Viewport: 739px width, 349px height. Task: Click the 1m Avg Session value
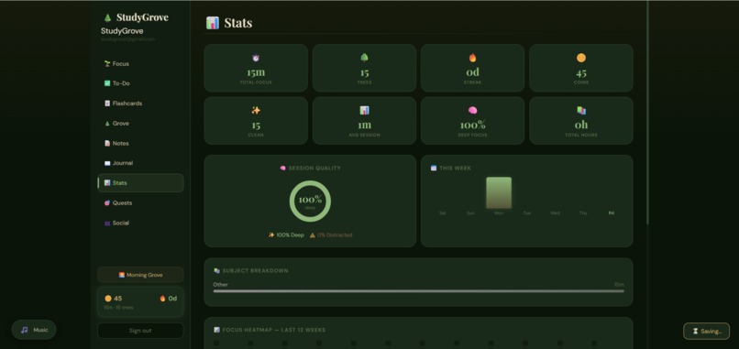point(364,125)
